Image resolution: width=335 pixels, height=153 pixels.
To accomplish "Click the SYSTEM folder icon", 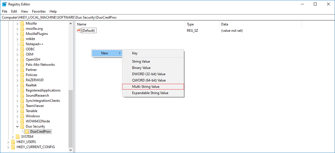I will click(x=18, y=137).
